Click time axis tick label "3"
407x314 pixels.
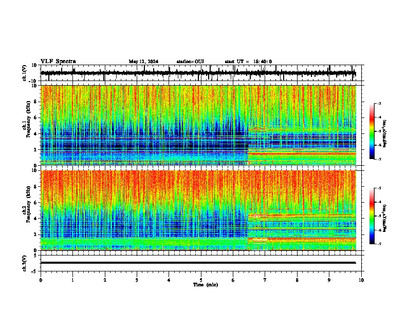pyautogui.click(x=137, y=280)
